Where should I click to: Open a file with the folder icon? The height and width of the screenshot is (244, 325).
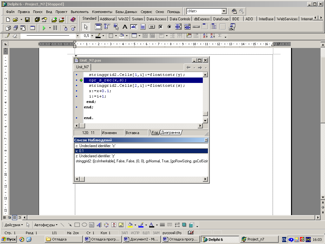[x=15, y=20]
